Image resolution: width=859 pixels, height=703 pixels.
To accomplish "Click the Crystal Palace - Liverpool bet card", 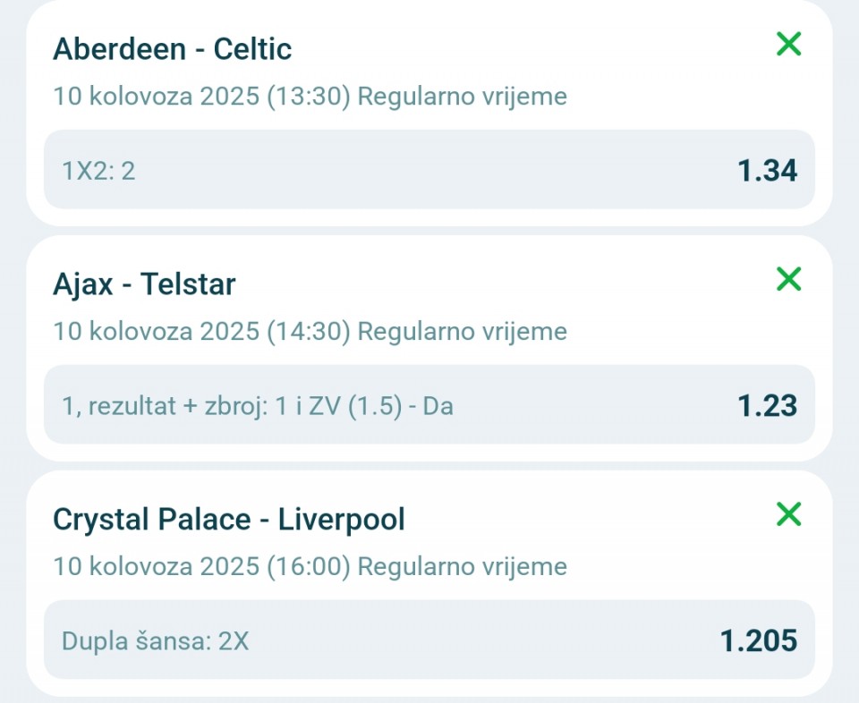I will 429,583.
